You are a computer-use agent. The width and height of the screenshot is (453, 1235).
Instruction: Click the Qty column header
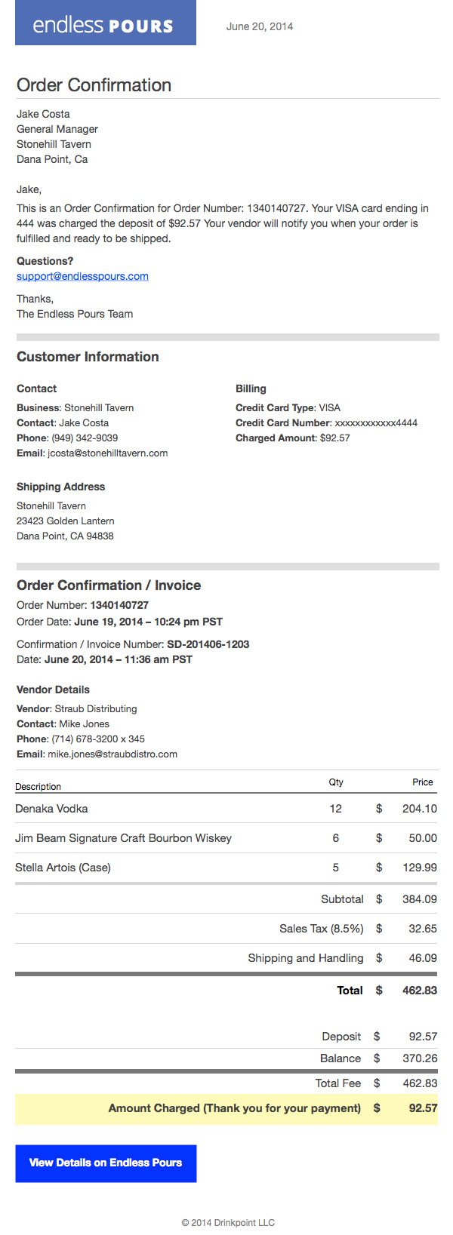(336, 782)
